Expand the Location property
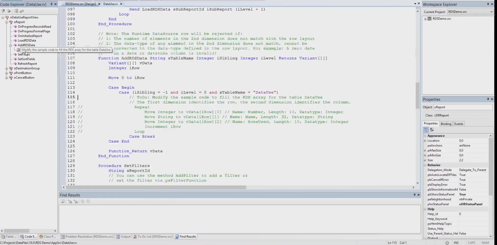 pos(425,141)
